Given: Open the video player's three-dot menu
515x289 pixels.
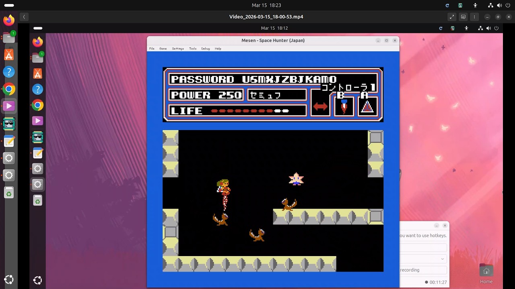Looking at the screenshot, I should point(474,17).
